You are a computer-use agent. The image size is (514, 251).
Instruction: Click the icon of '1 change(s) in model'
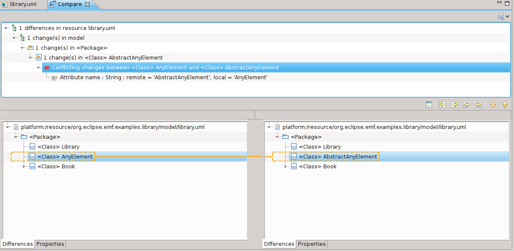(x=22, y=38)
